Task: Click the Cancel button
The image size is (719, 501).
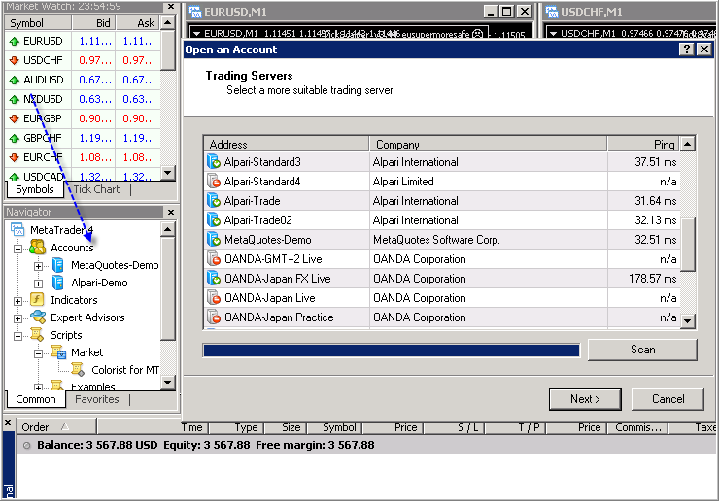Action: [668, 399]
